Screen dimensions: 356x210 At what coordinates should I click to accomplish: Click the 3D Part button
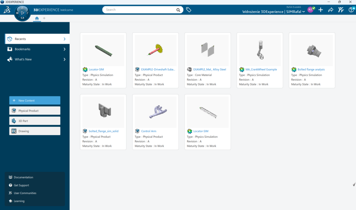click(x=35, y=121)
